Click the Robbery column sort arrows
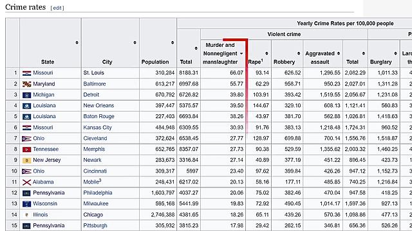Screen dimensions: 412x231 click(x=299, y=53)
